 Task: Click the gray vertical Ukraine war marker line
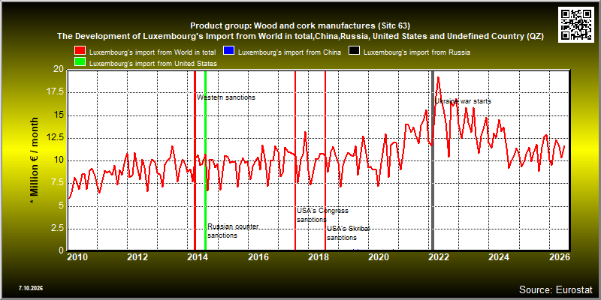[433, 160]
